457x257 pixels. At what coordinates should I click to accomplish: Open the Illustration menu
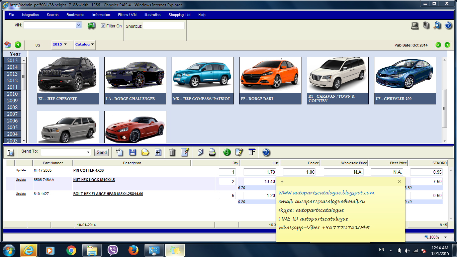(153, 15)
